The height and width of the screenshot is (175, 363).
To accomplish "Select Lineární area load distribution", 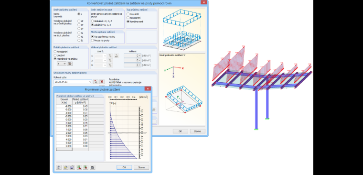I will 55,55.
